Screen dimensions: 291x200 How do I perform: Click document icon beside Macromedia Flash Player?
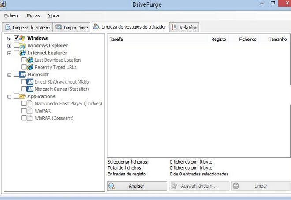(x=30, y=103)
